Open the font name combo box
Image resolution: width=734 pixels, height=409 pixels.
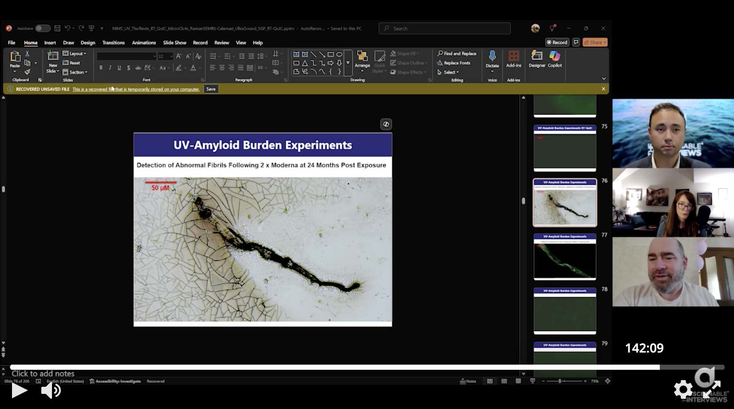click(x=127, y=56)
